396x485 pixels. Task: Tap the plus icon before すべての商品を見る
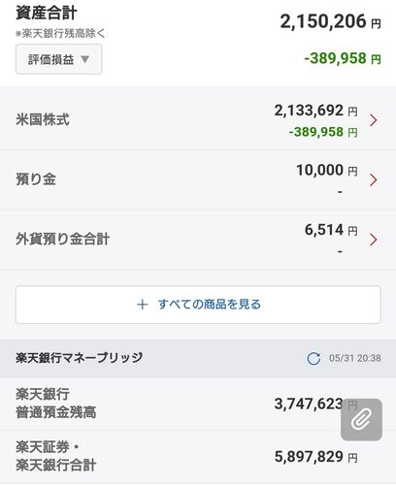[x=142, y=305]
